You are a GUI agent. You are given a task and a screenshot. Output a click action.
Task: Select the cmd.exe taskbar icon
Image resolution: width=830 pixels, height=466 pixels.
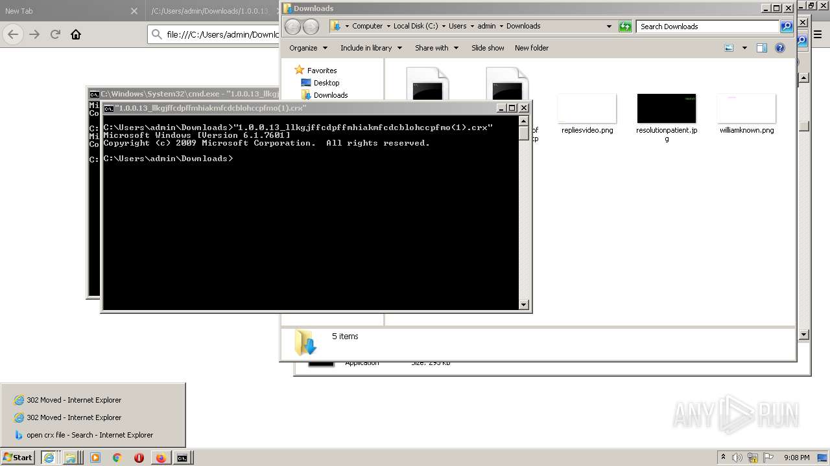pos(183,458)
